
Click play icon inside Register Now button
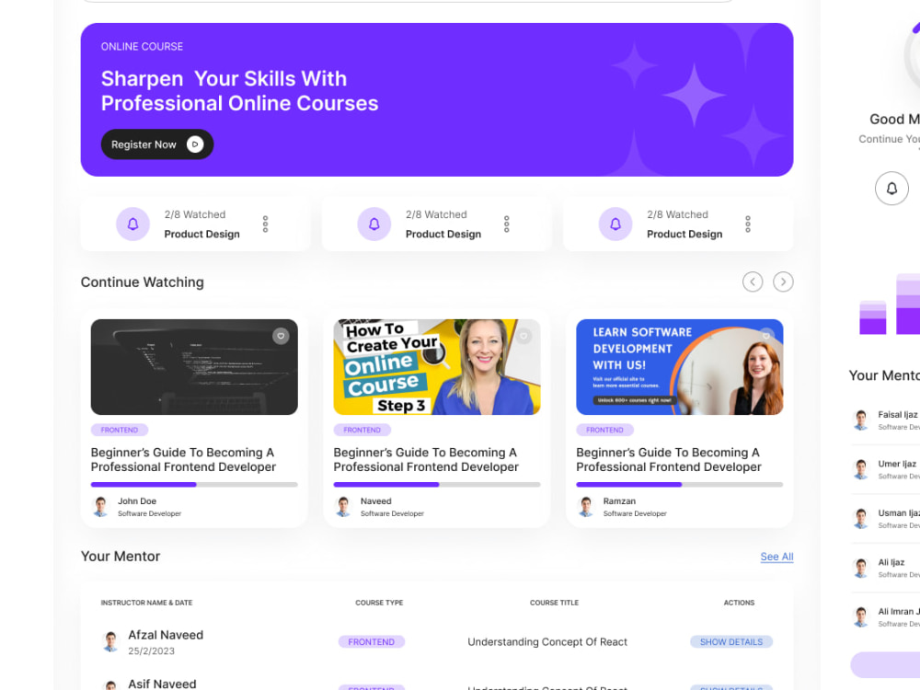tap(195, 144)
